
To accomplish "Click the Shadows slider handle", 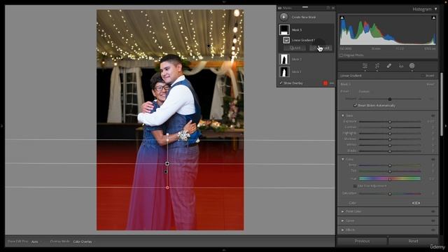I will (x=390, y=139).
